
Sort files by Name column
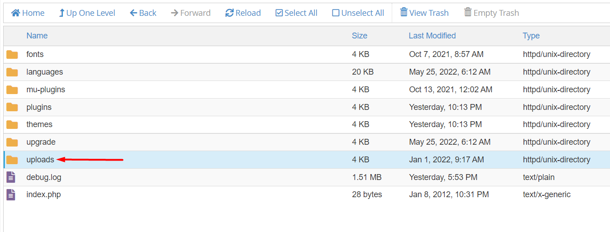click(37, 36)
